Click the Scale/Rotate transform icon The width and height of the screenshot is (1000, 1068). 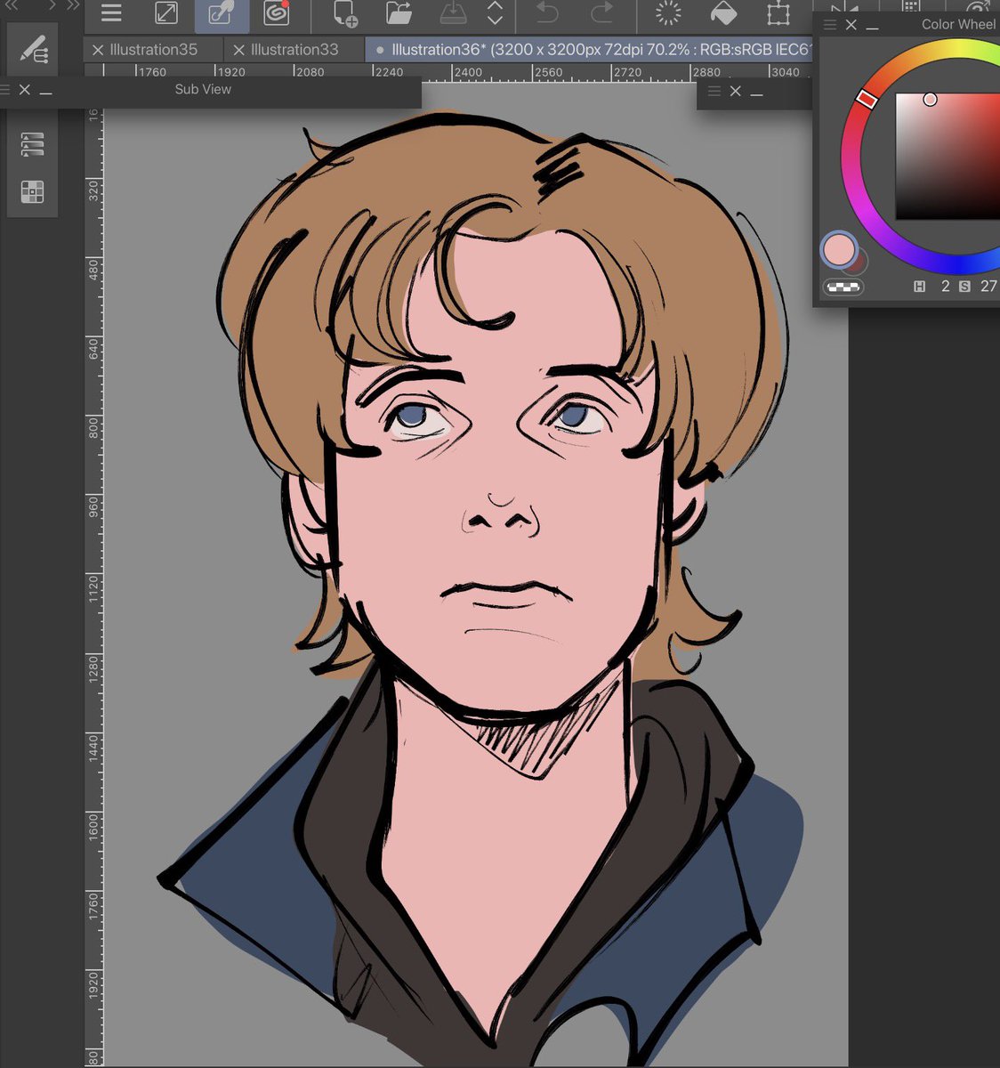point(778,13)
